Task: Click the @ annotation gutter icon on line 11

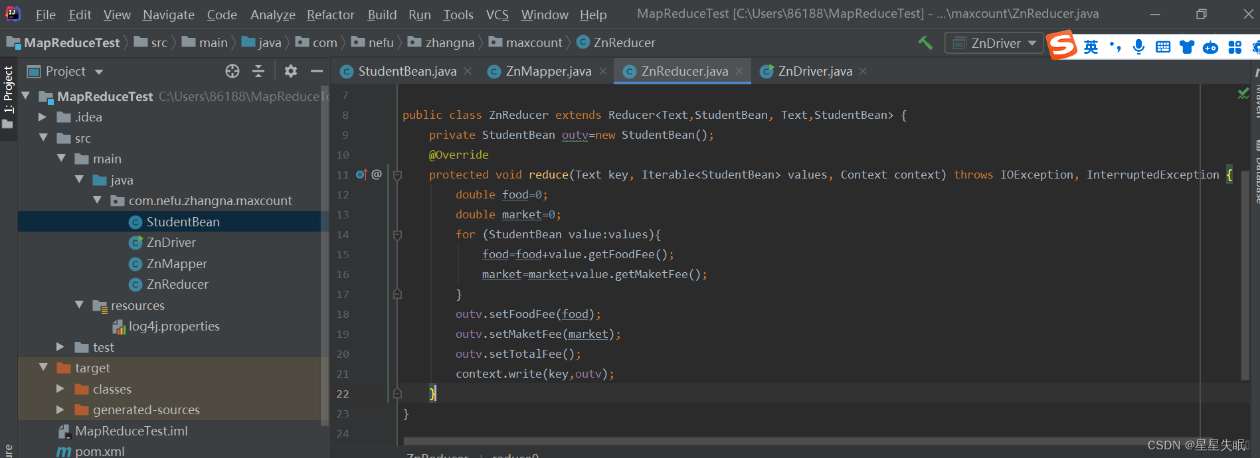Action: [377, 175]
